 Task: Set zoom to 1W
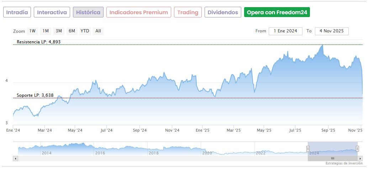(32, 31)
